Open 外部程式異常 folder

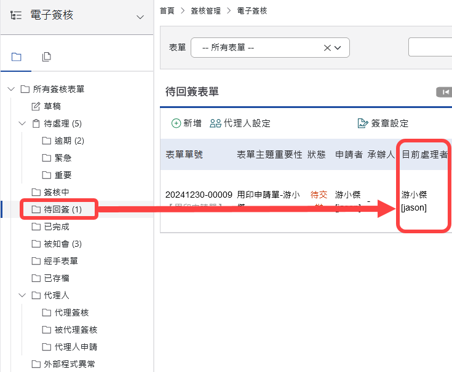[69, 364]
